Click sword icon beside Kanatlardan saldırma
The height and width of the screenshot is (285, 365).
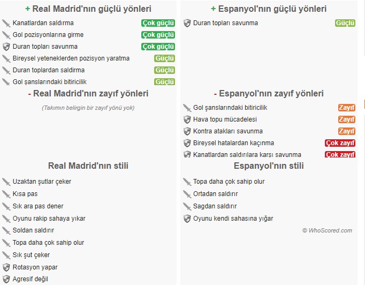6,23
